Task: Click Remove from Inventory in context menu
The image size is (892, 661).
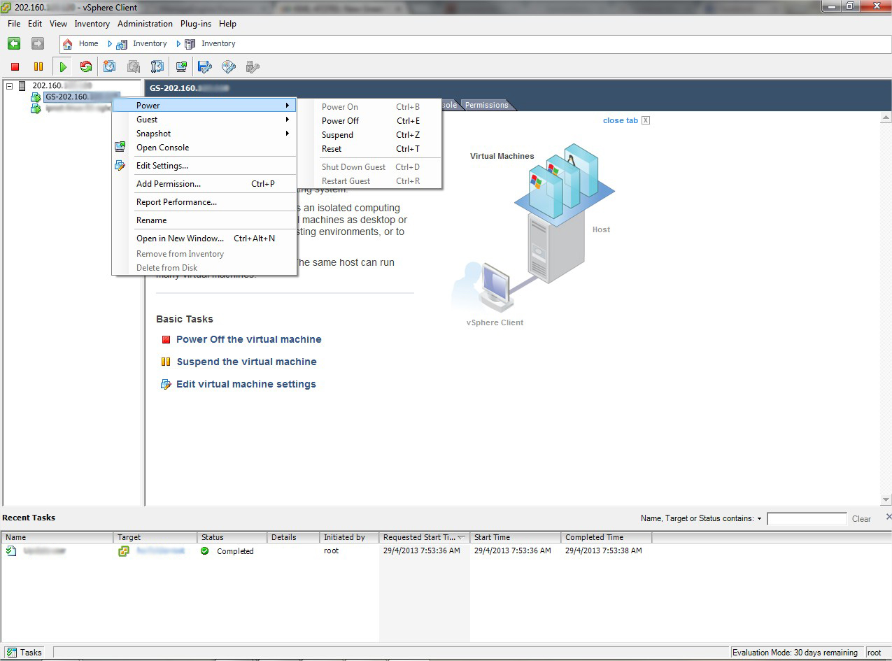Action: [204, 254]
